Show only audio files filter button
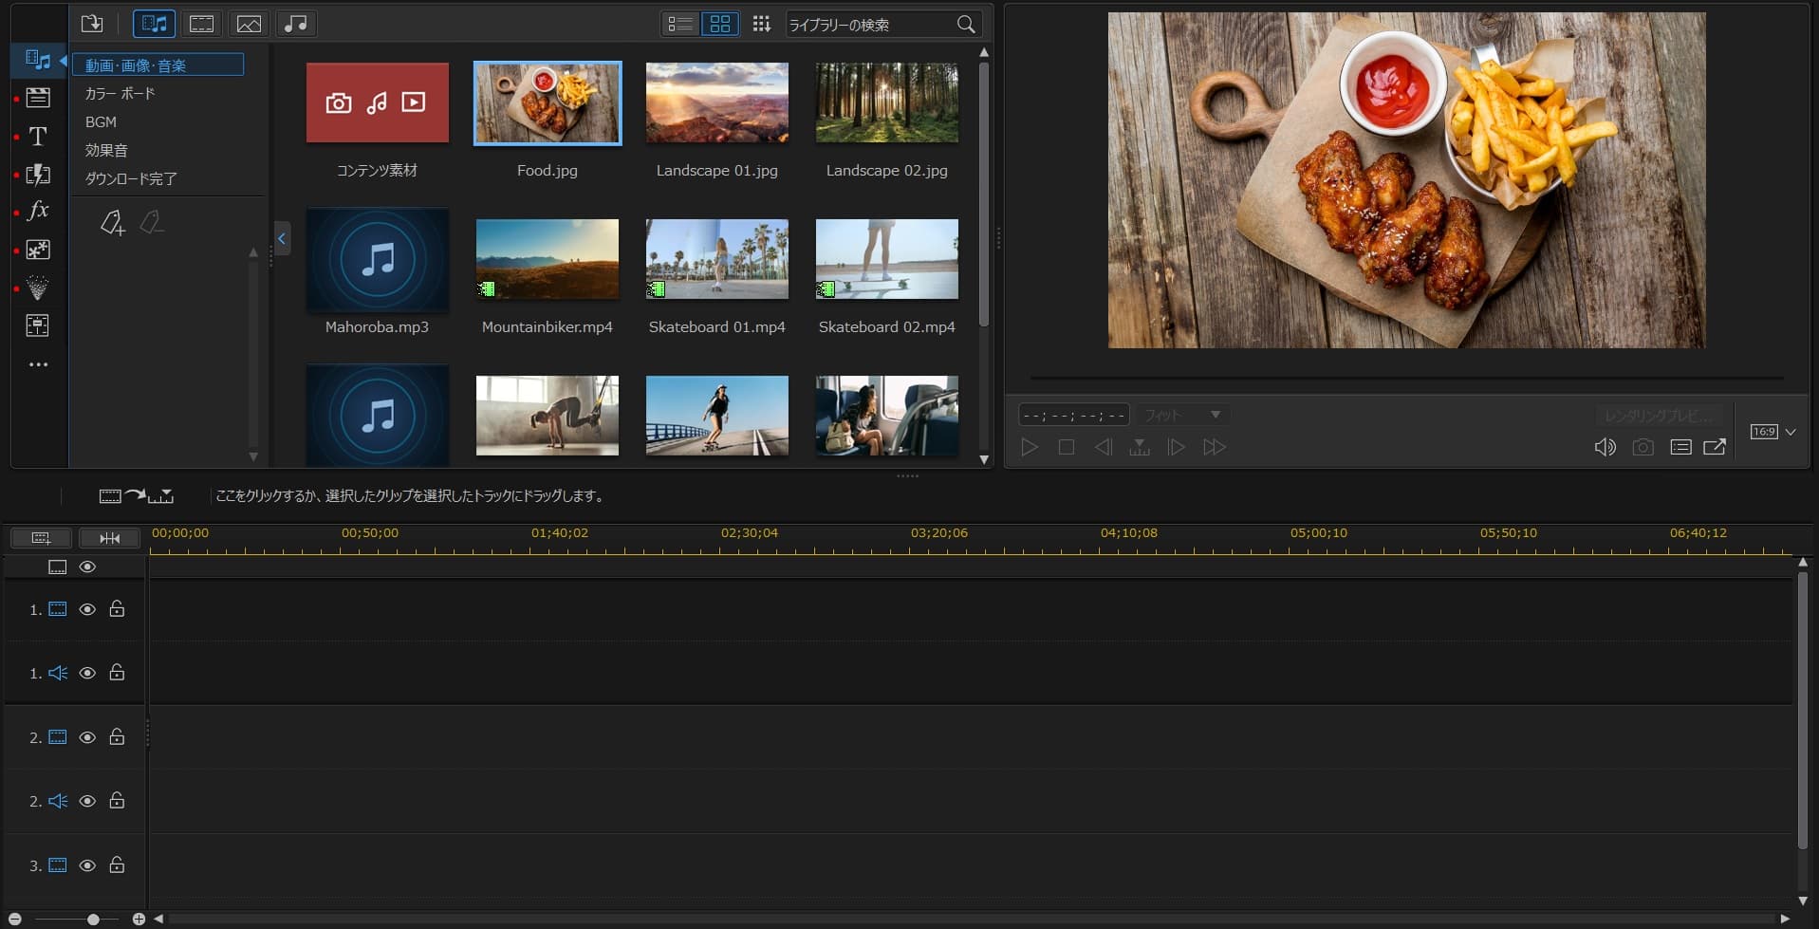The image size is (1819, 929). 296,24
